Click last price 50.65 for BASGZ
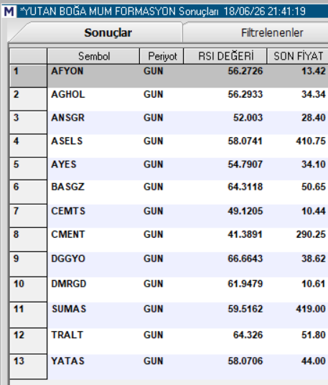This screenshot has height=385, width=328. coord(314,187)
